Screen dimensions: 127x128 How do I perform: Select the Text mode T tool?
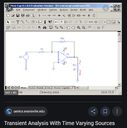tap(18, 22)
